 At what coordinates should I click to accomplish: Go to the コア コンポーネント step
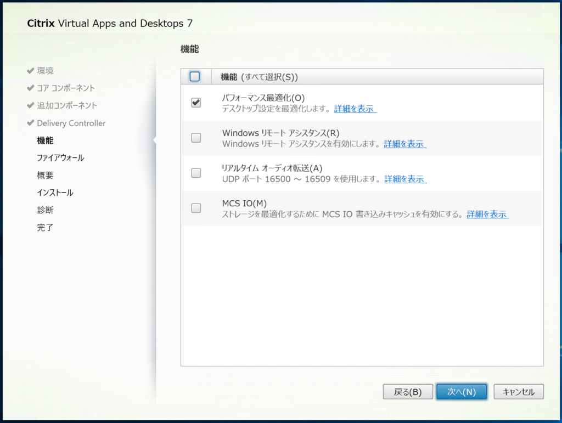[x=66, y=88]
